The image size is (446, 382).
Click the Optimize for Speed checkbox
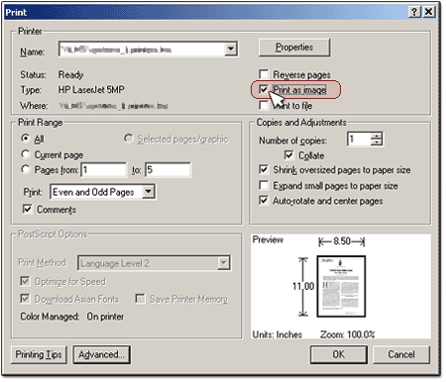(25, 281)
